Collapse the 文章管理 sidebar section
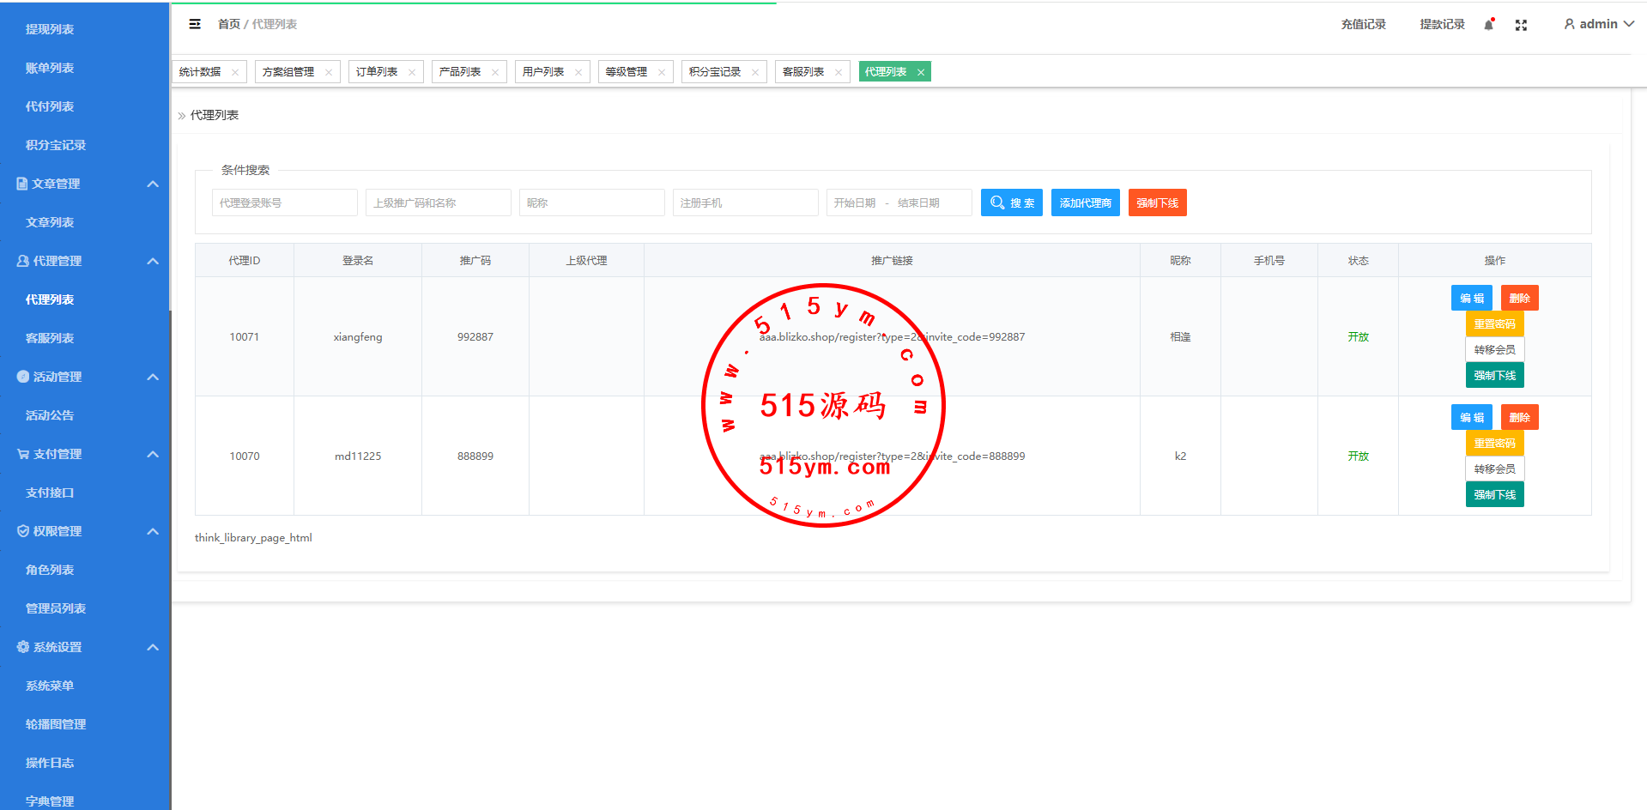 (x=153, y=184)
